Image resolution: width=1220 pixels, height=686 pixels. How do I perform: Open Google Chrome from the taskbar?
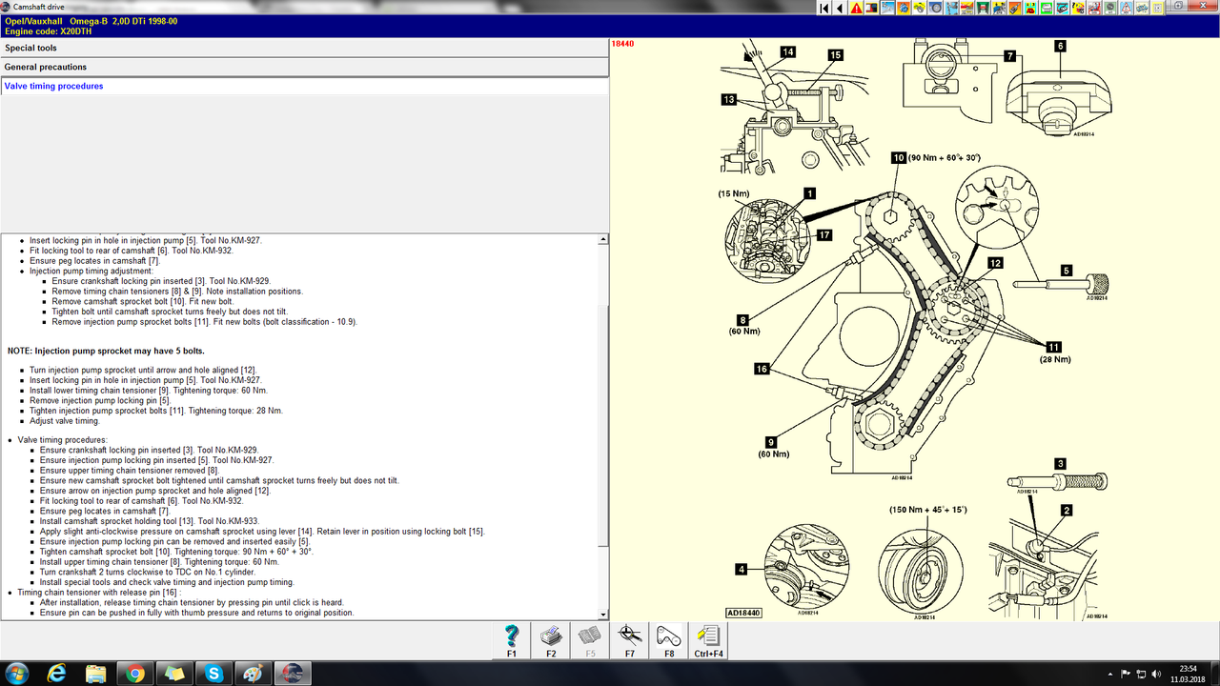click(134, 674)
